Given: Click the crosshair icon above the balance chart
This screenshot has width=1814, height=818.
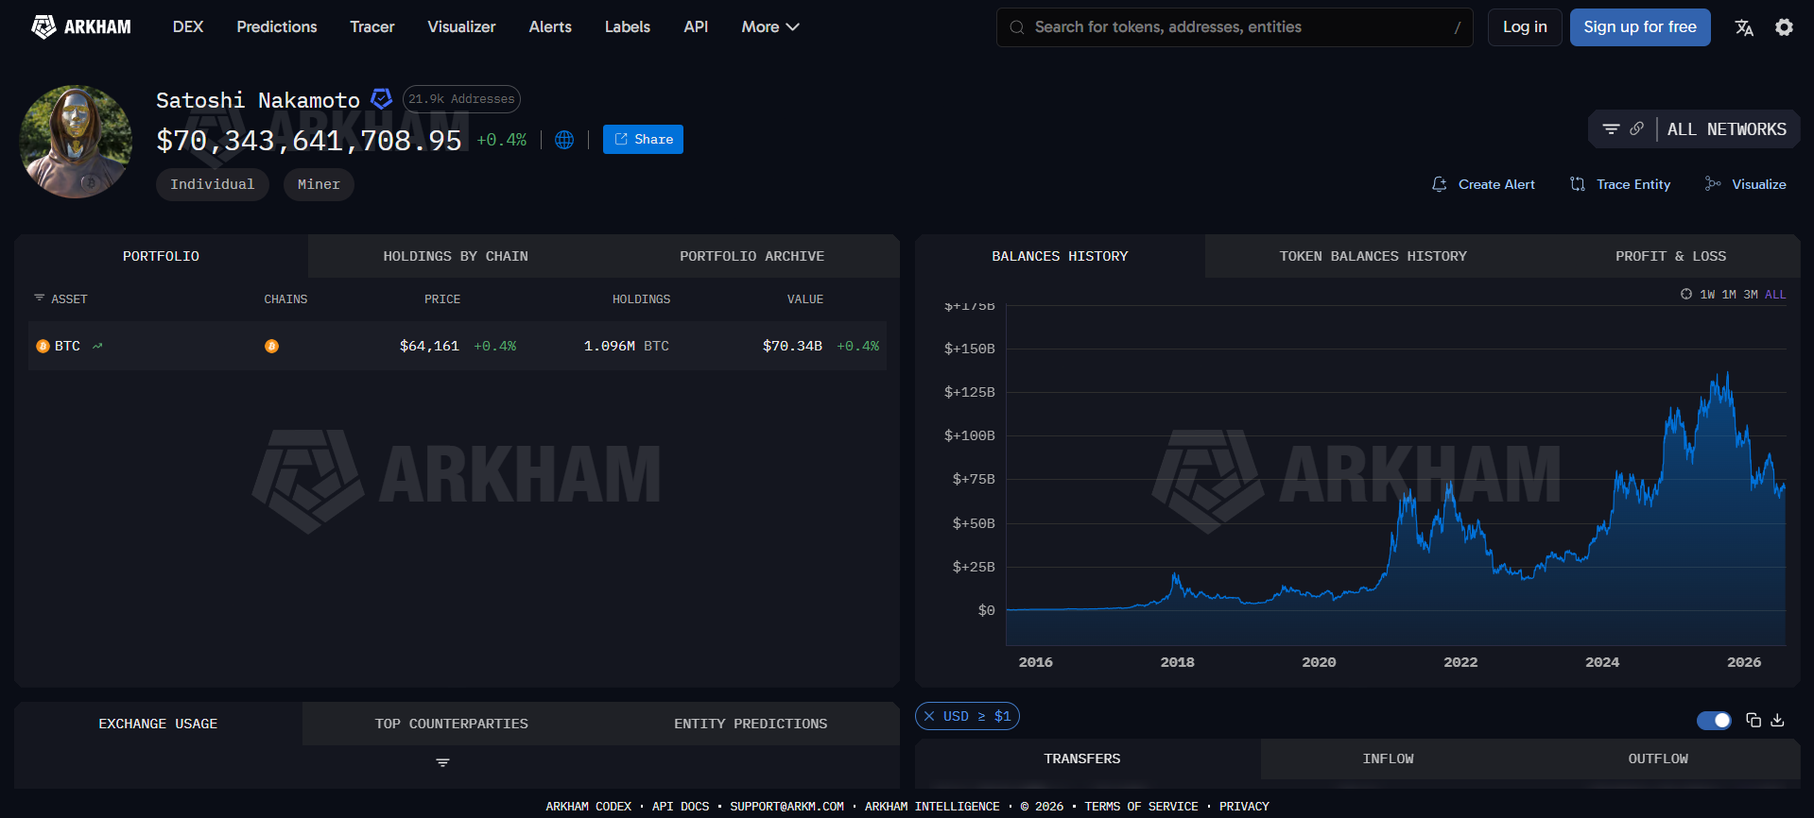Looking at the screenshot, I should tap(1686, 294).
